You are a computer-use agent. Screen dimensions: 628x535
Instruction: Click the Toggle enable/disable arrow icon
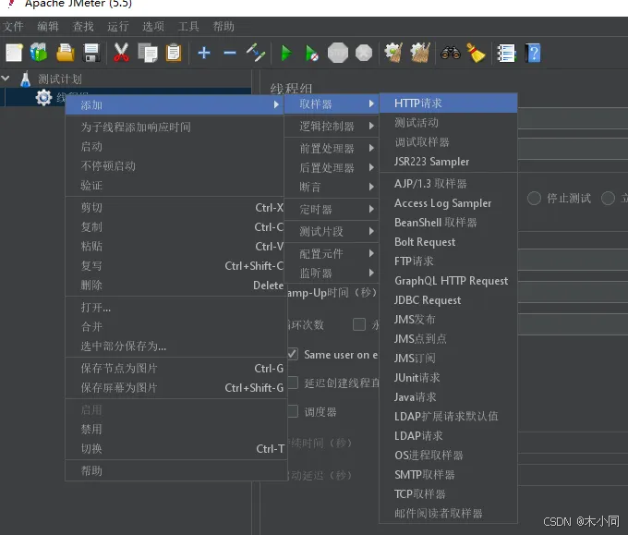[x=256, y=53]
